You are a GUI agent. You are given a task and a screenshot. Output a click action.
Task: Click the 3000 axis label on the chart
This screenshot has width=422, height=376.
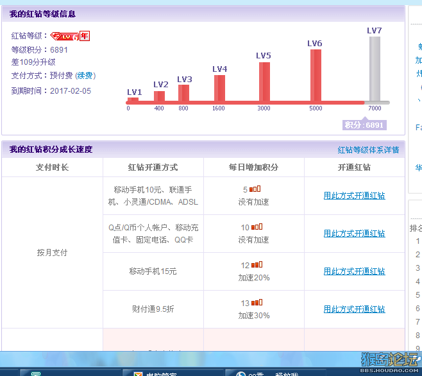tap(264, 108)
